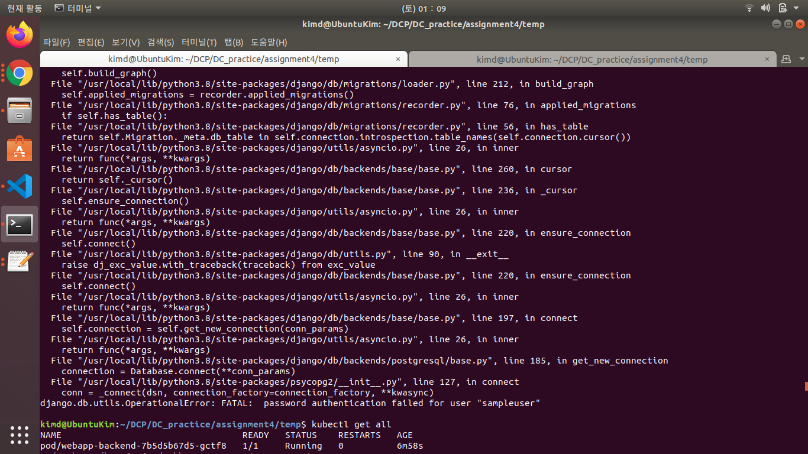
Task: Click the 'if self.has_table():' line
Action: (x=115, y=116)
